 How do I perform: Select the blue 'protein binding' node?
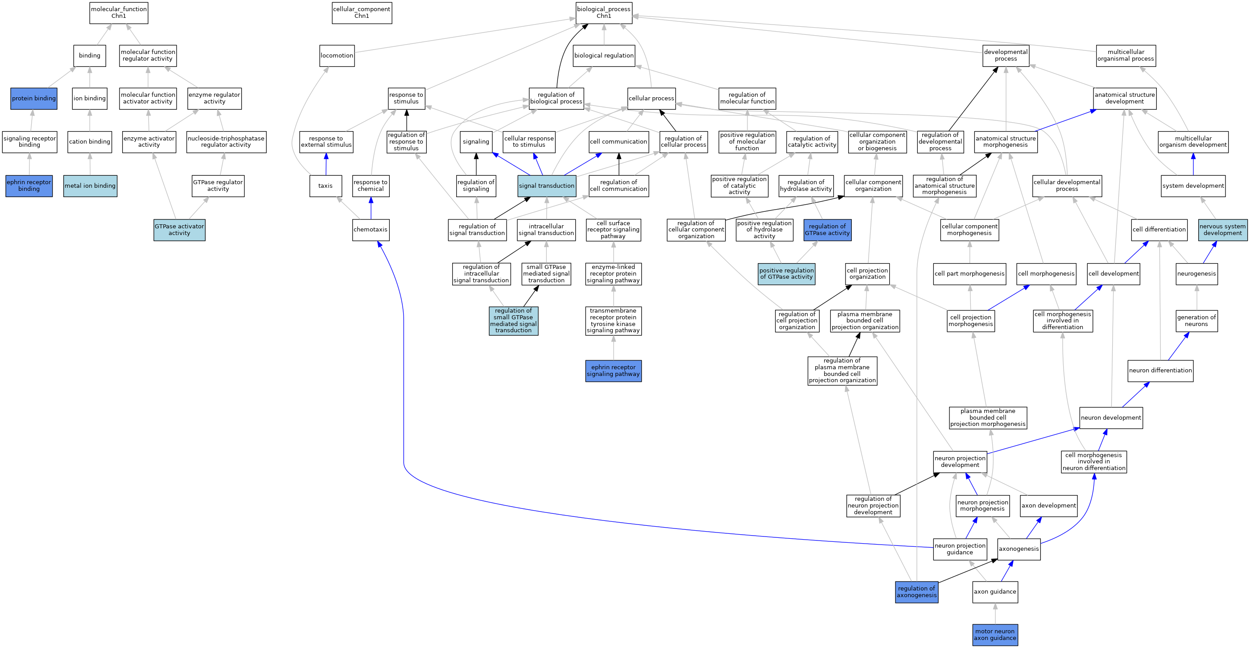pyautogui.click(x=34, y=99)
